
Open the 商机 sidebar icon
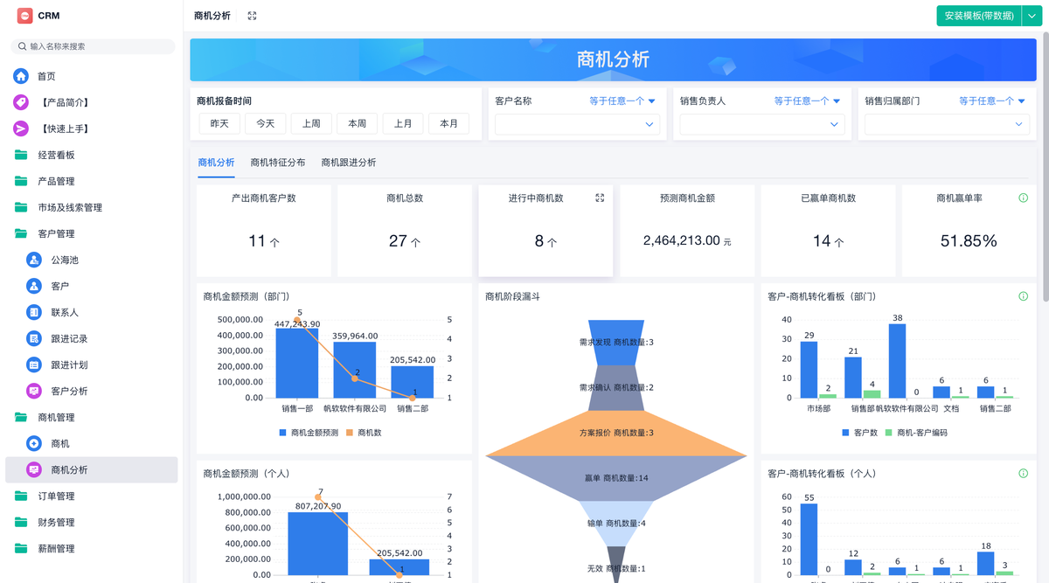[x=34, y=443]
